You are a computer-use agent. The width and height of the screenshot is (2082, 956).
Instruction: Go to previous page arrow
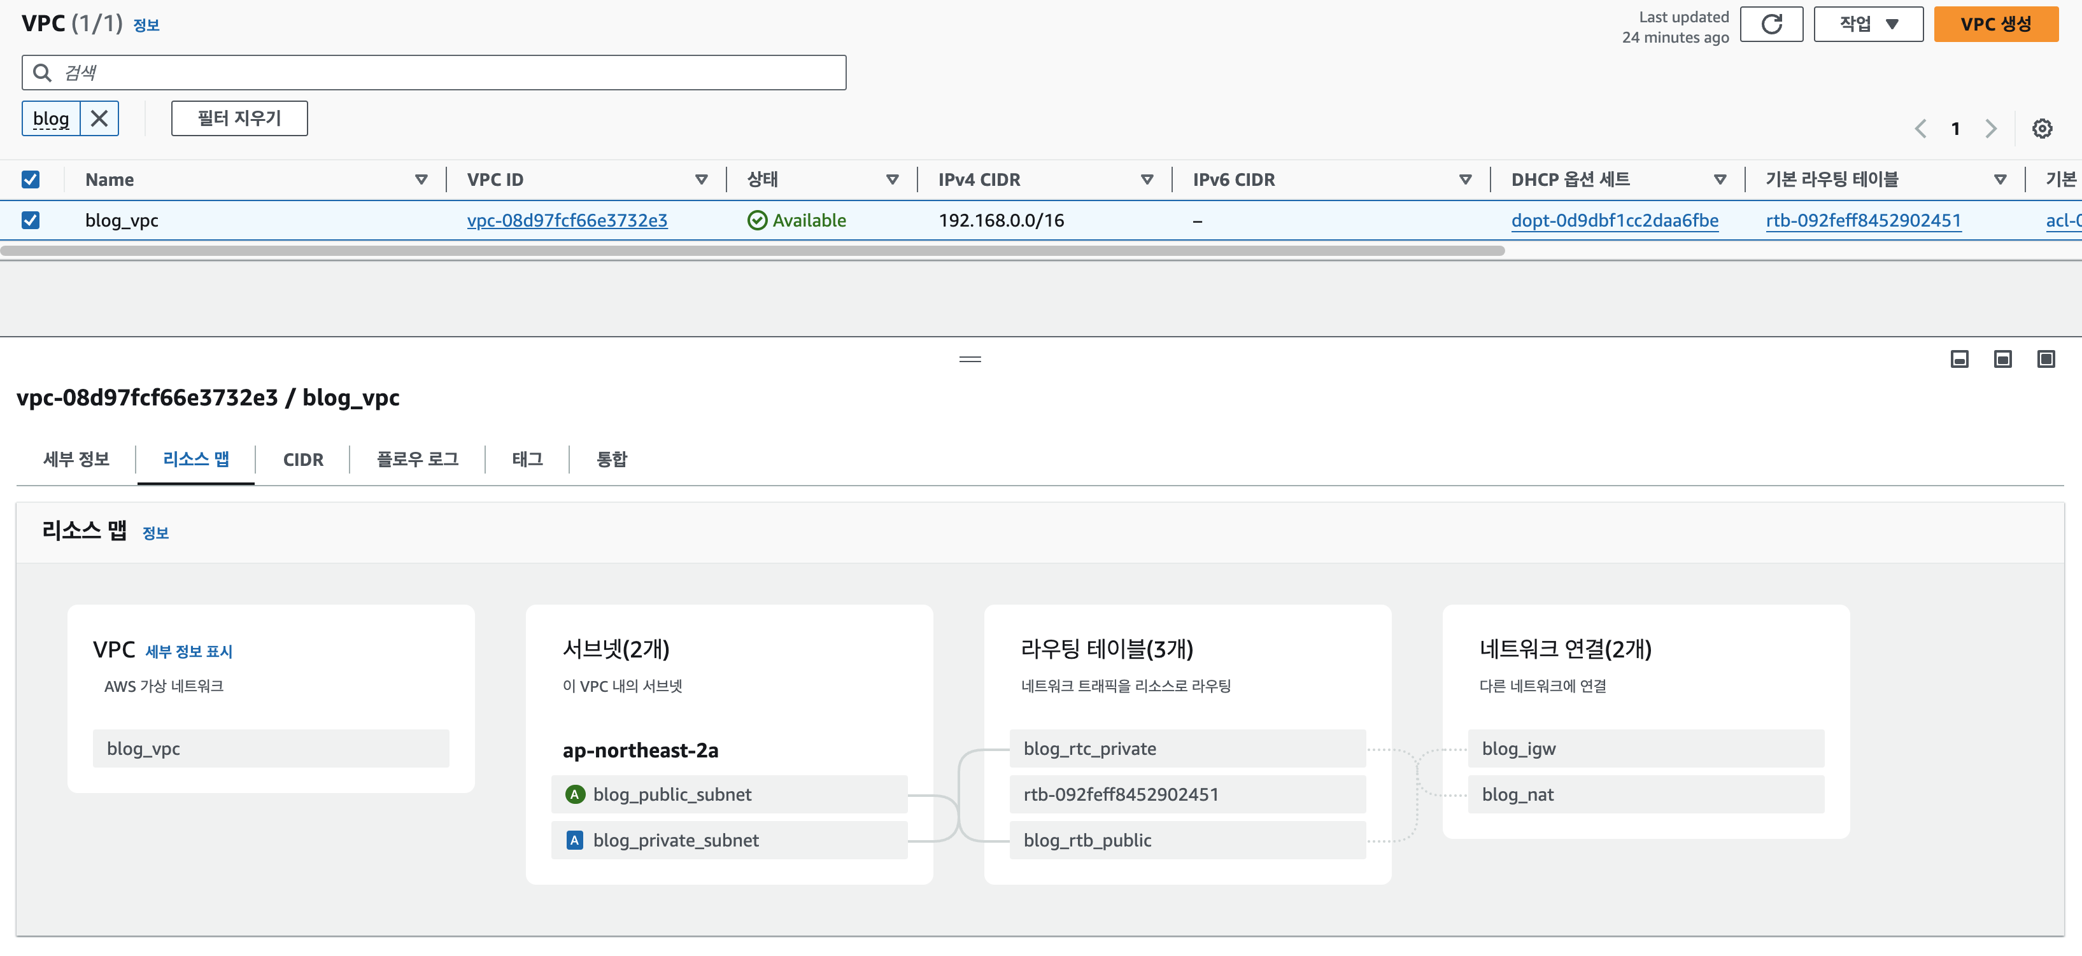click(x=1920, y=129)
